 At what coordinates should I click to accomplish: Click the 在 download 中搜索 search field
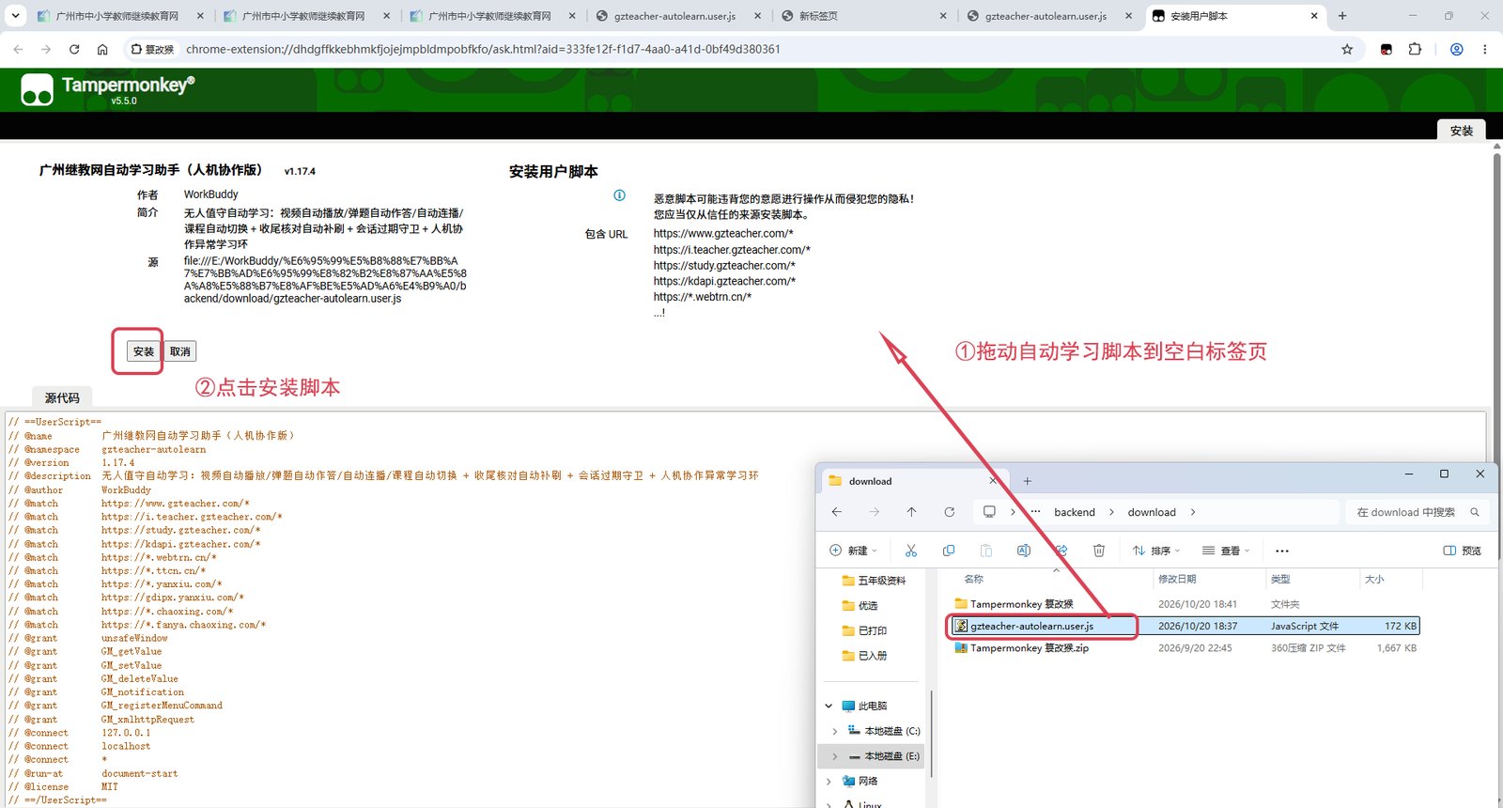click(1416, 512)
